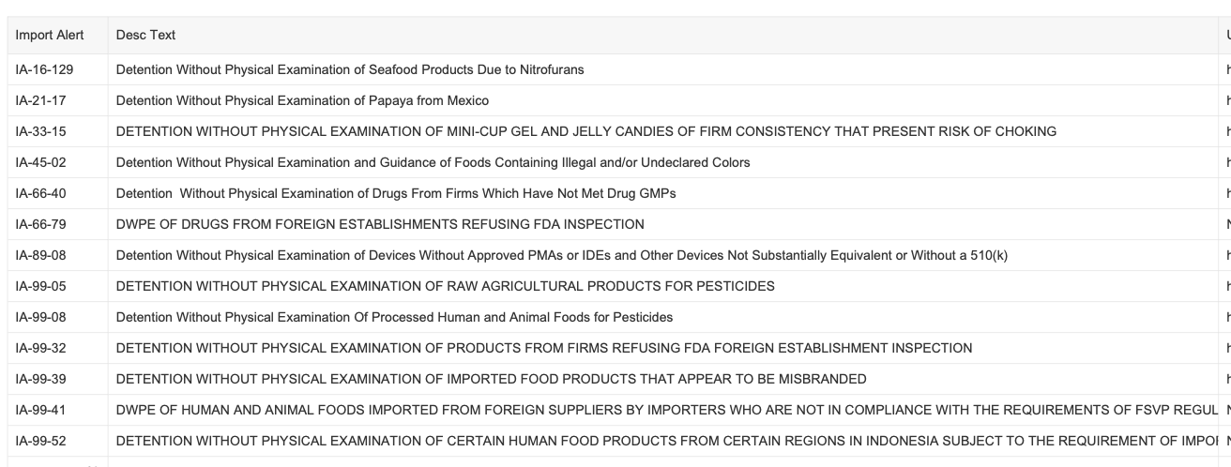The height and width of the screenshot is (467, 1231).
Task: Click the Seafood Products Nitrofurans description
Action: pyautogui.click(x=350, y=69)
